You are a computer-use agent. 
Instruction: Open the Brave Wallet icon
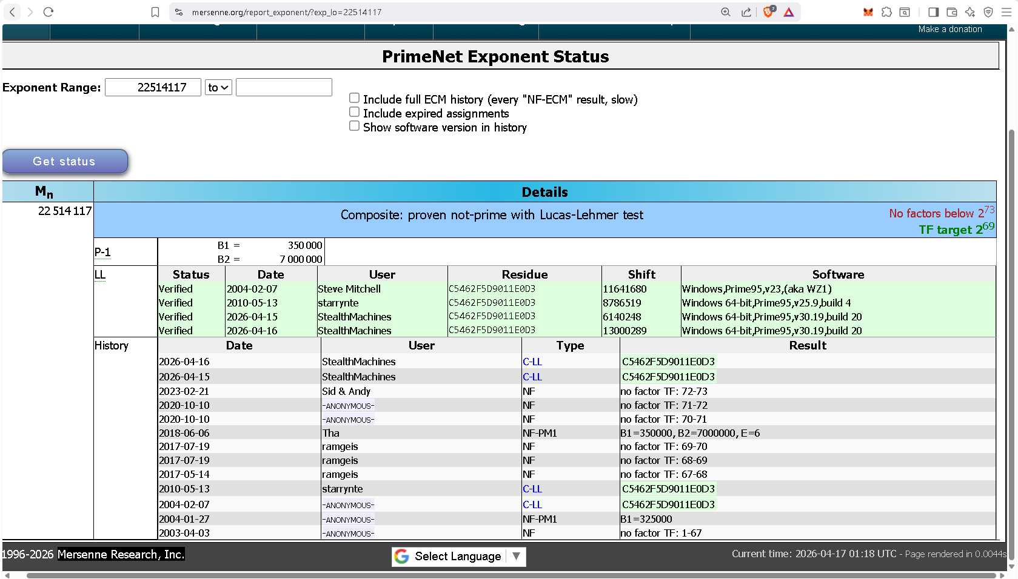point(952,12)
